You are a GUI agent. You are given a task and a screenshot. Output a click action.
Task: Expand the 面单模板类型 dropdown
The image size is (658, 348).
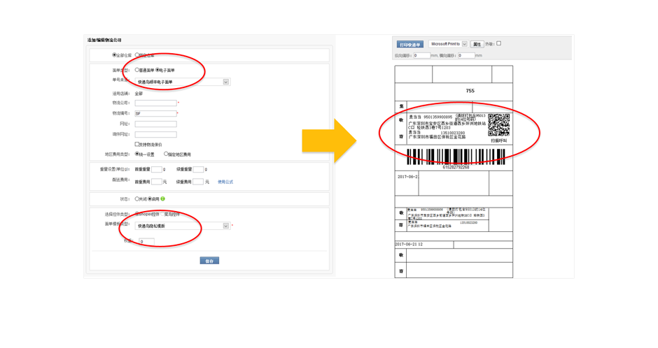coord(225,226)
